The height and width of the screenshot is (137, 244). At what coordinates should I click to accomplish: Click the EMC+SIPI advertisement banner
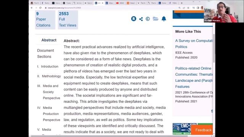[x=182, y=129]
